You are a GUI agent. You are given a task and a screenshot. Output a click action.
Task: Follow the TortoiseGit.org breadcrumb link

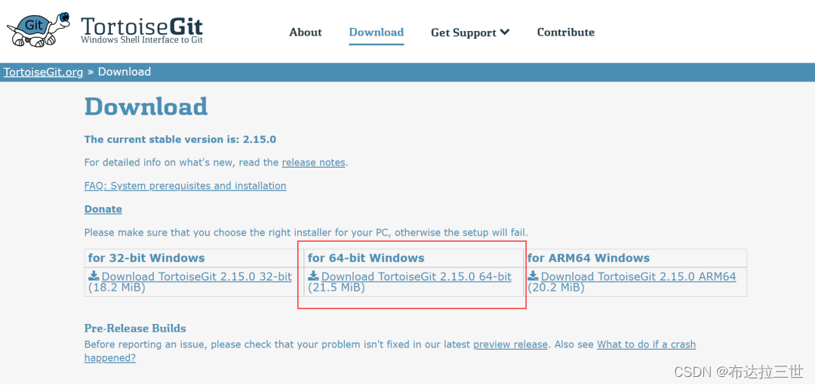(x=43, y=72)
